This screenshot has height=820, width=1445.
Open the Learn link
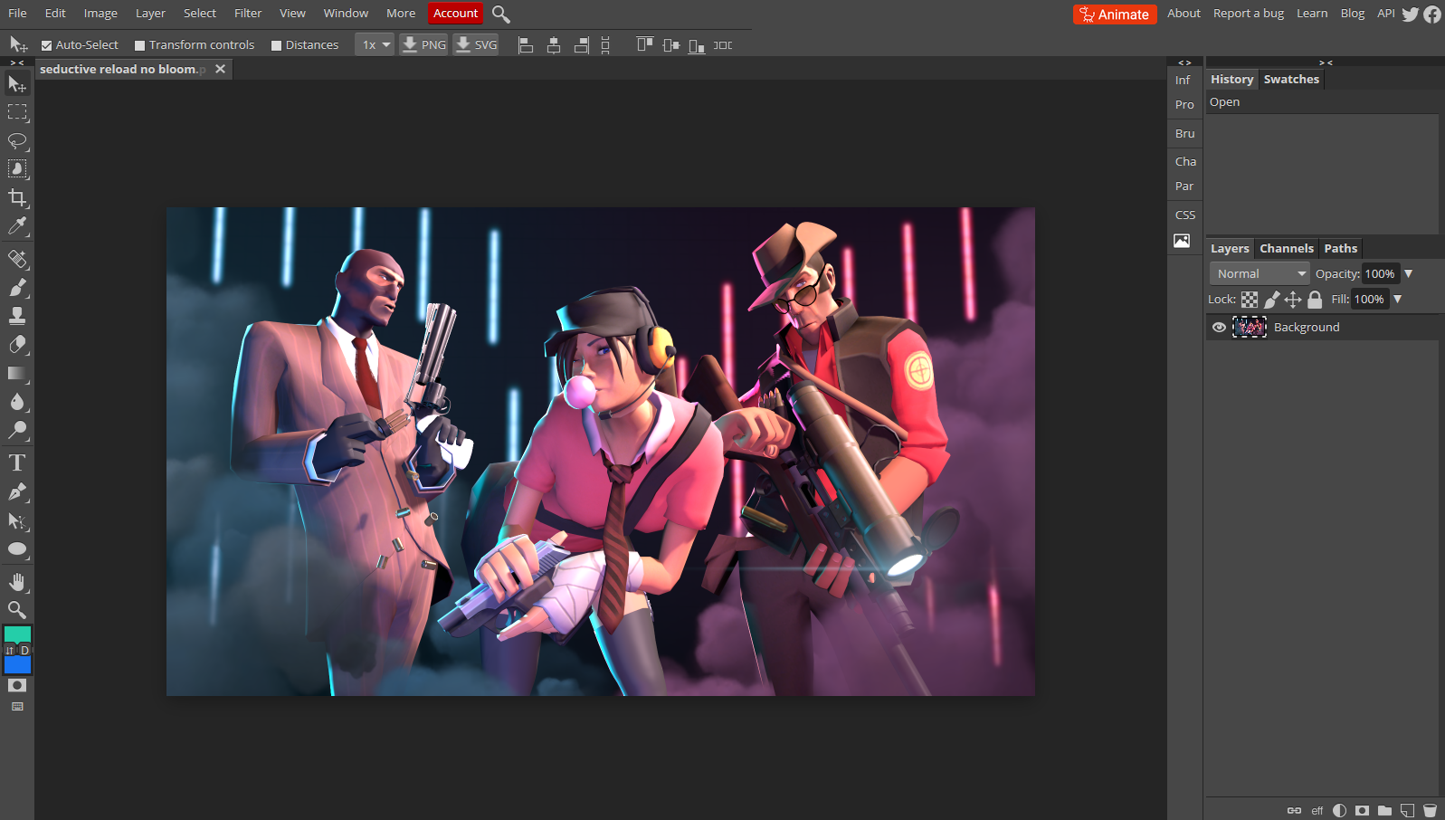pyautogui.click(x=1312, y=14)
